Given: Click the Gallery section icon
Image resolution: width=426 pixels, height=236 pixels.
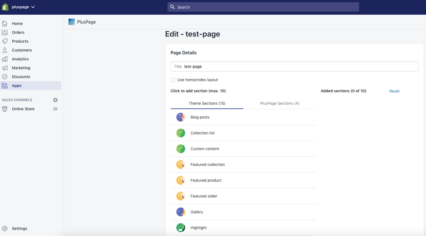Looking at the screenshot, I should (180, 212).
